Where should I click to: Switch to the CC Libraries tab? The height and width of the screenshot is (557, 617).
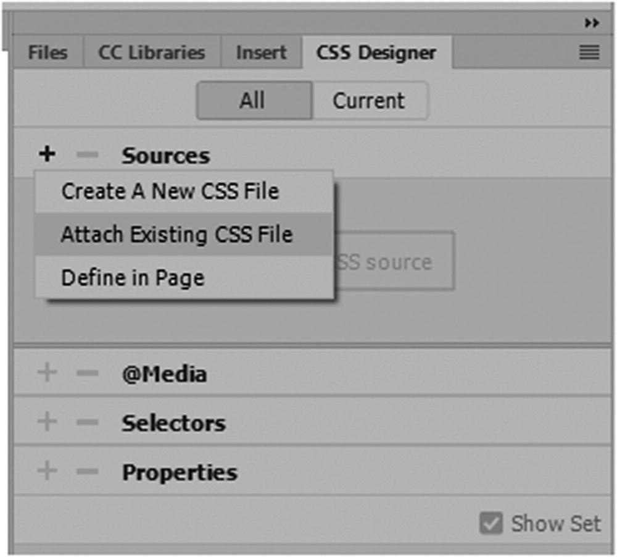151,53
